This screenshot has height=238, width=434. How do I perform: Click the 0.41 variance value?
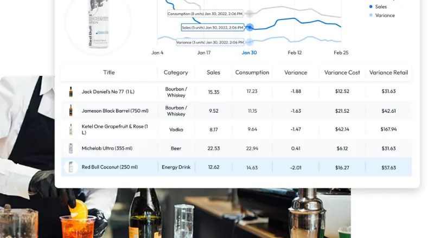coord(296,149)
